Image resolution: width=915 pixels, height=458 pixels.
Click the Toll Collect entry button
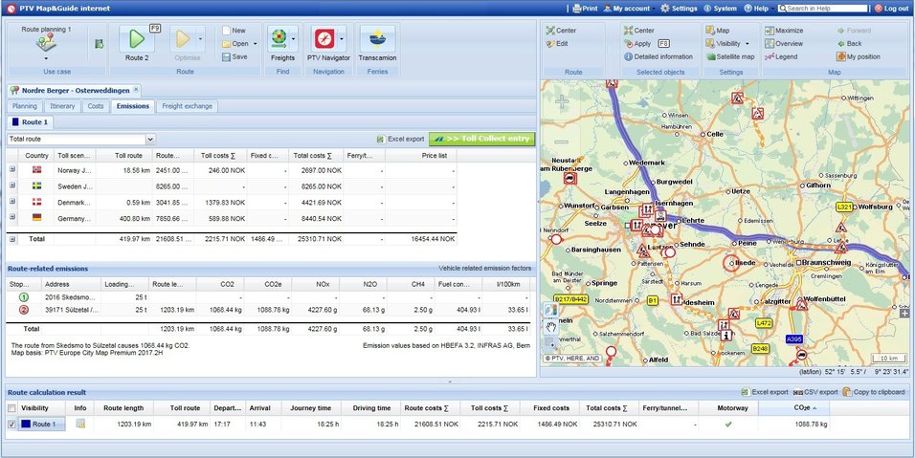pyautogui.click(x=480, y=139)
